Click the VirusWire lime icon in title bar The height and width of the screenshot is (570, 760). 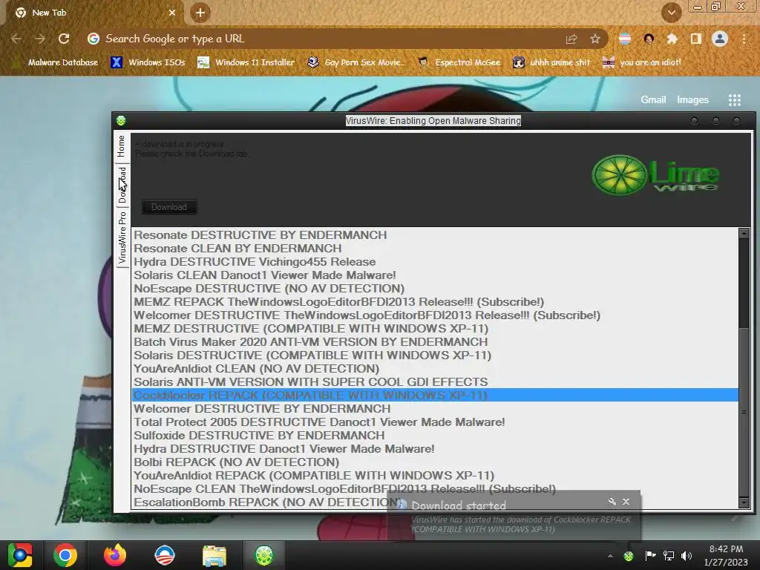(x=121, y=121)
